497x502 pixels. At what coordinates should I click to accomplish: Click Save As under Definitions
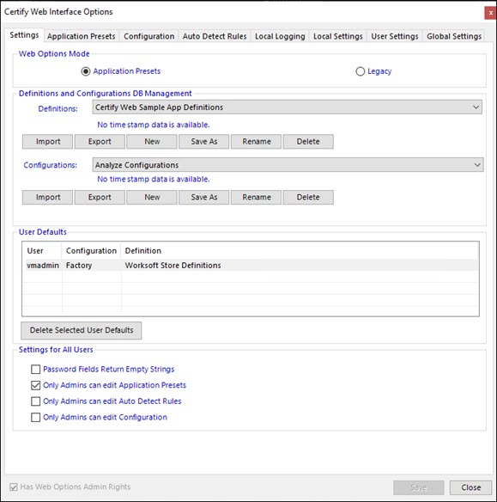click(204, 142)
